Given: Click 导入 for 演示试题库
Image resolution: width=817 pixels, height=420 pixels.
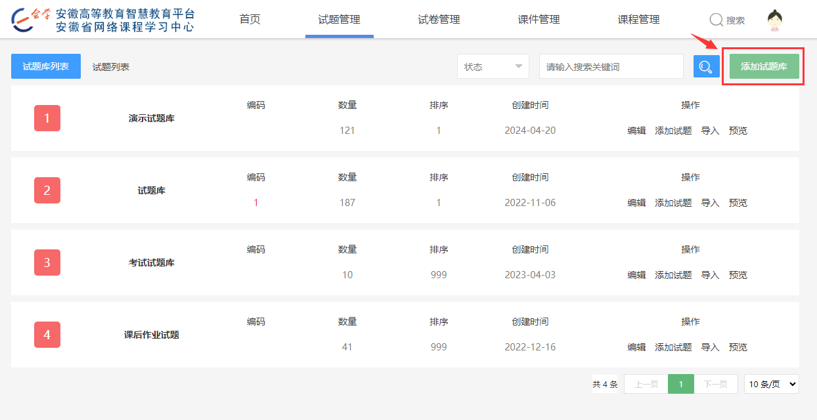Looking at the screenshot, I should point(711,131).
